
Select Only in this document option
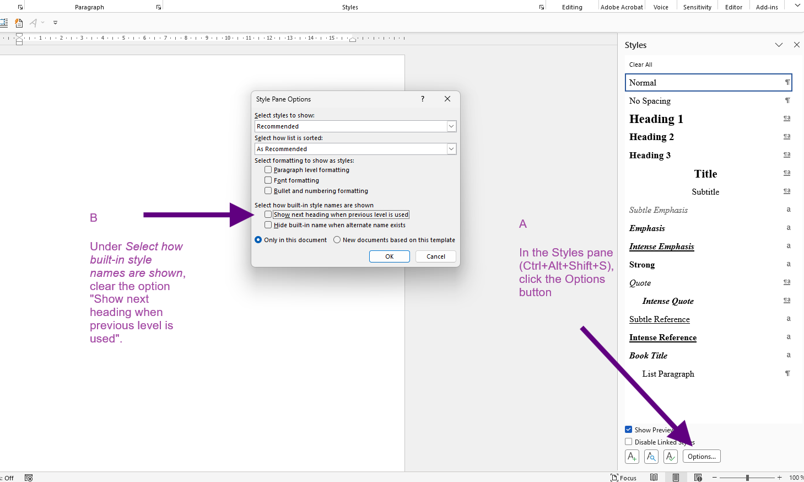[258, 240]
